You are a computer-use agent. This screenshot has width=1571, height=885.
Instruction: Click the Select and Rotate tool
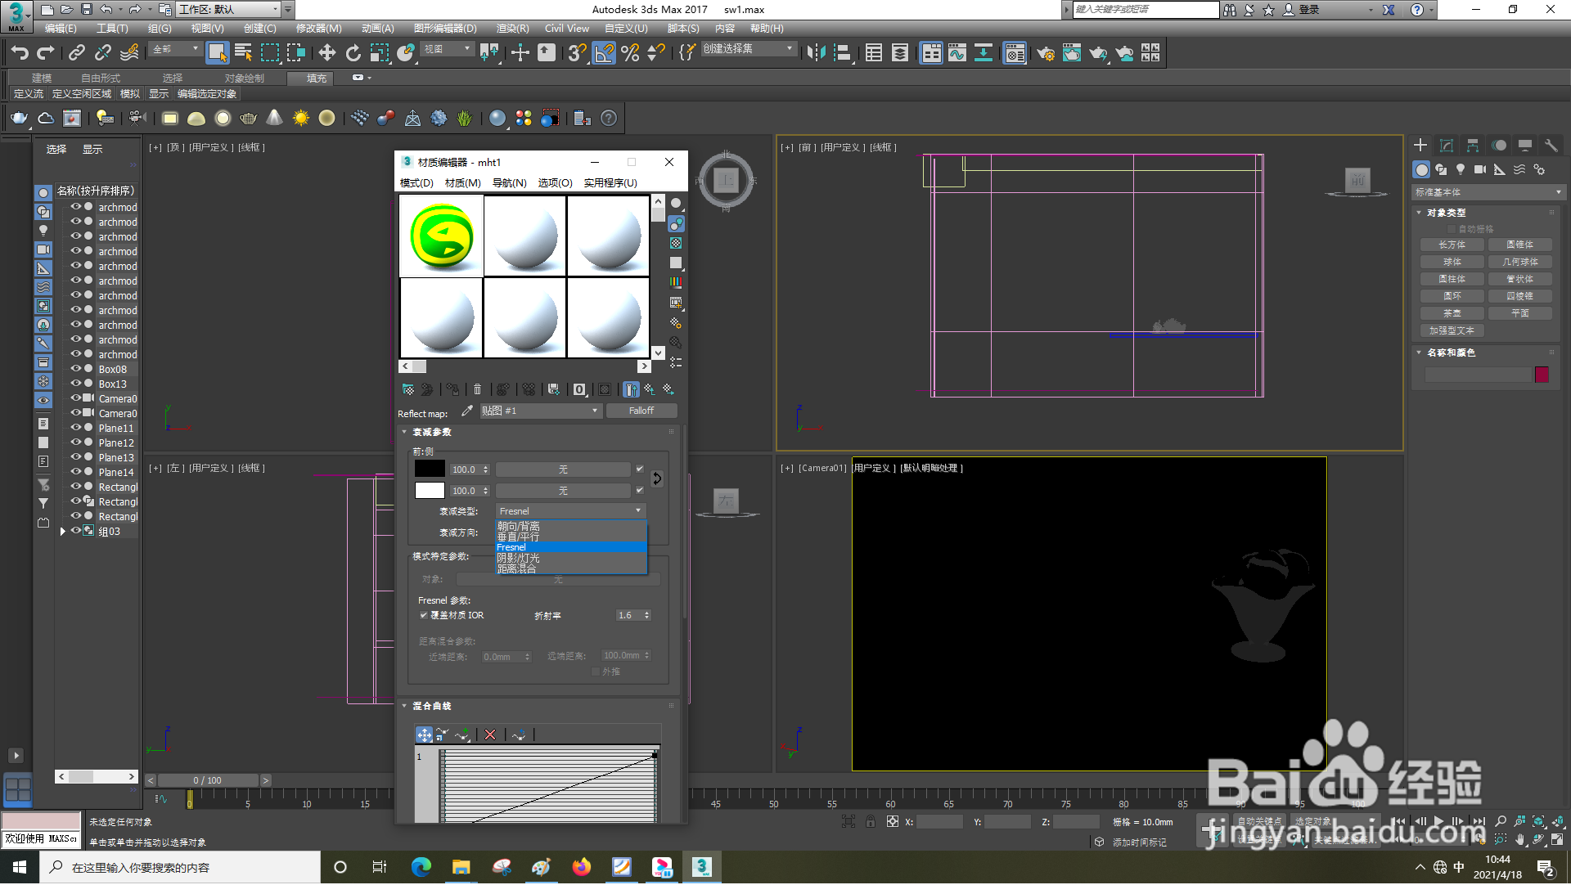[x=353, y=53]
